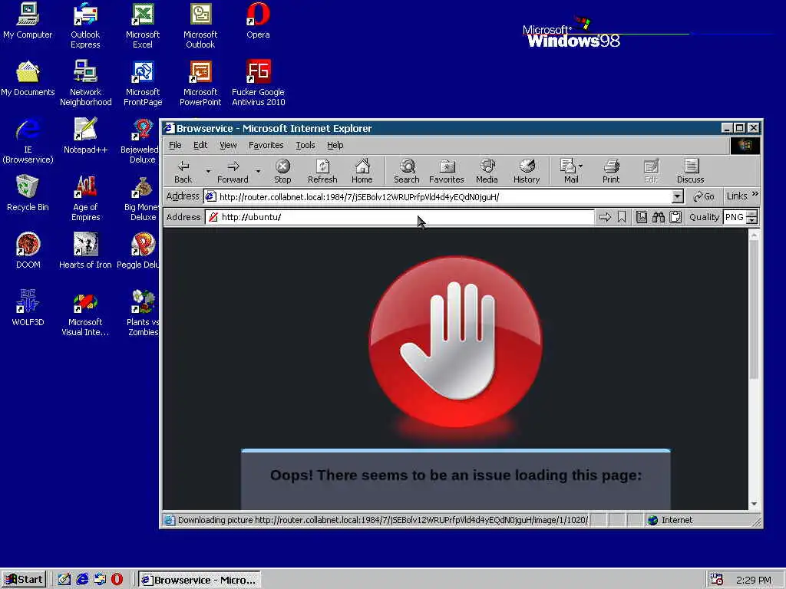Select Fucker Google Antivirus 2010 icon
786x589 pixels.
point(258,83)
